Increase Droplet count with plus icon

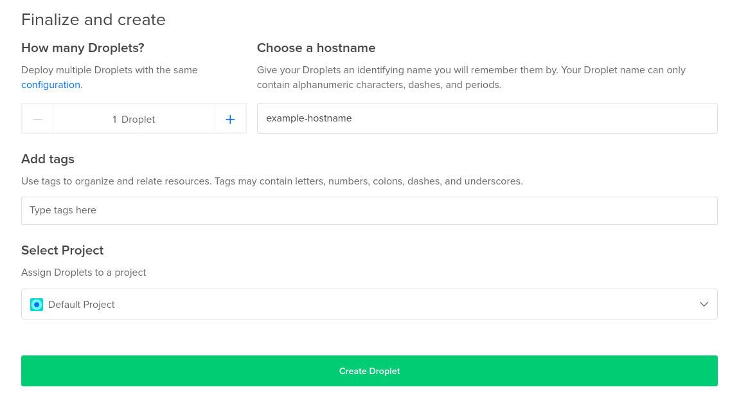click(x=230, y=119)
